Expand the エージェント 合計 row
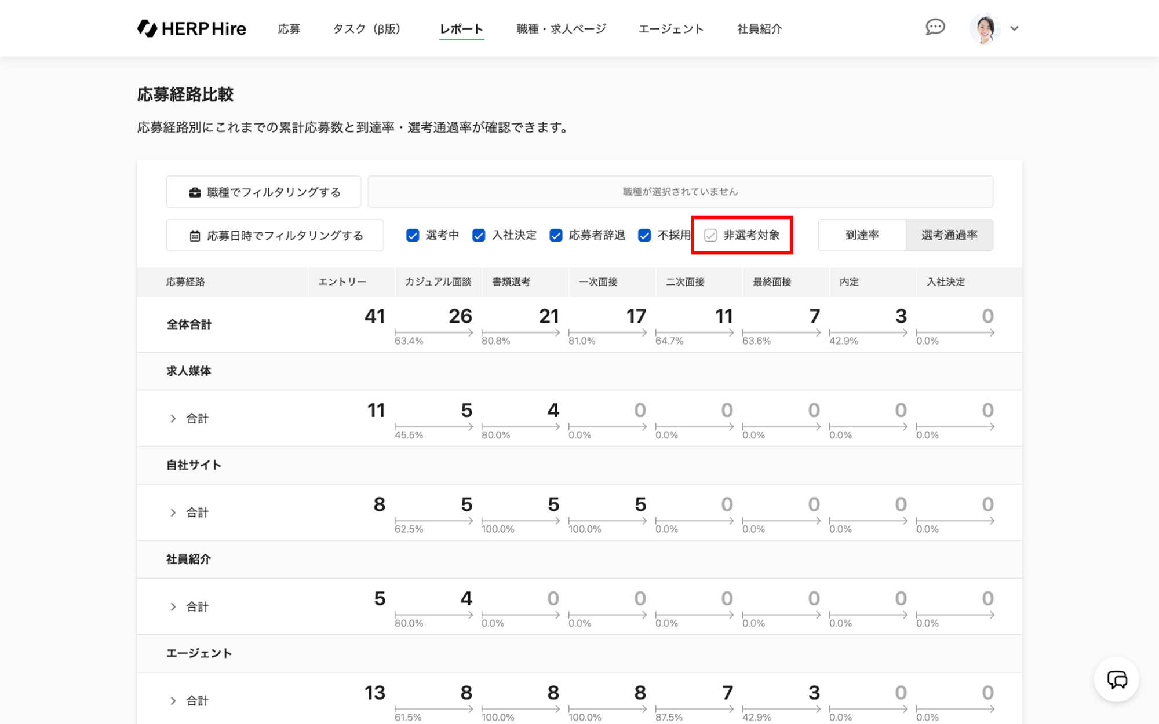The image size is (1159, 724). pos(173,701)
